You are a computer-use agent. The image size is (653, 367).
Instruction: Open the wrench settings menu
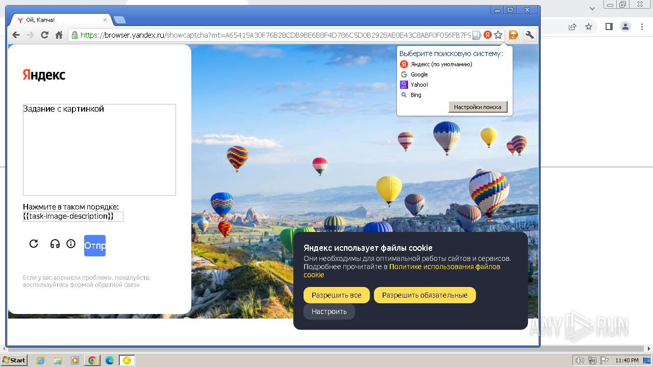[x=530, y=35]
